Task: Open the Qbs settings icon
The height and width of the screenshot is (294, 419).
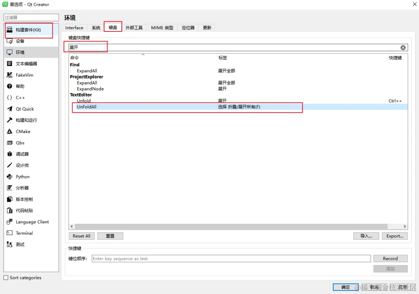Action: pos(10,143)
